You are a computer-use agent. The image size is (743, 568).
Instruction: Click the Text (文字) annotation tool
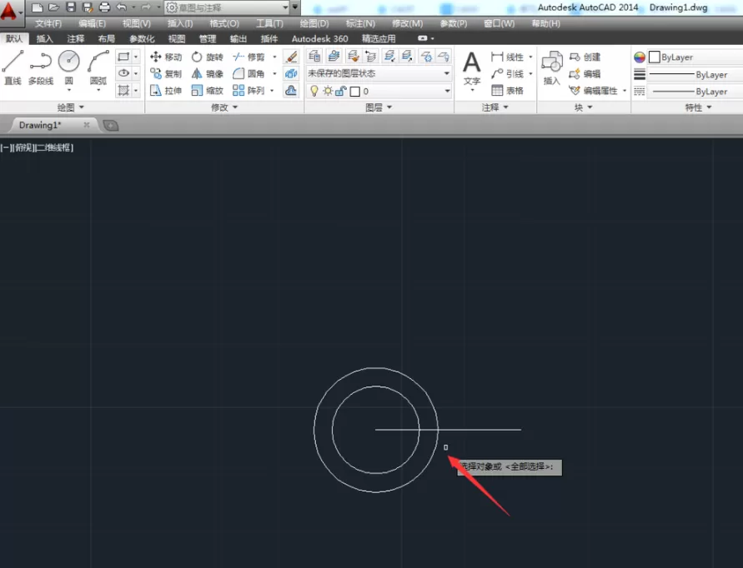point(472,69)
